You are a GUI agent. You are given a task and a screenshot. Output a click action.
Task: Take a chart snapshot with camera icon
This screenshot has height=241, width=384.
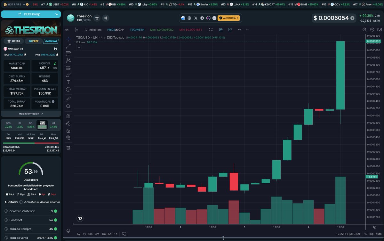[380, 30]
